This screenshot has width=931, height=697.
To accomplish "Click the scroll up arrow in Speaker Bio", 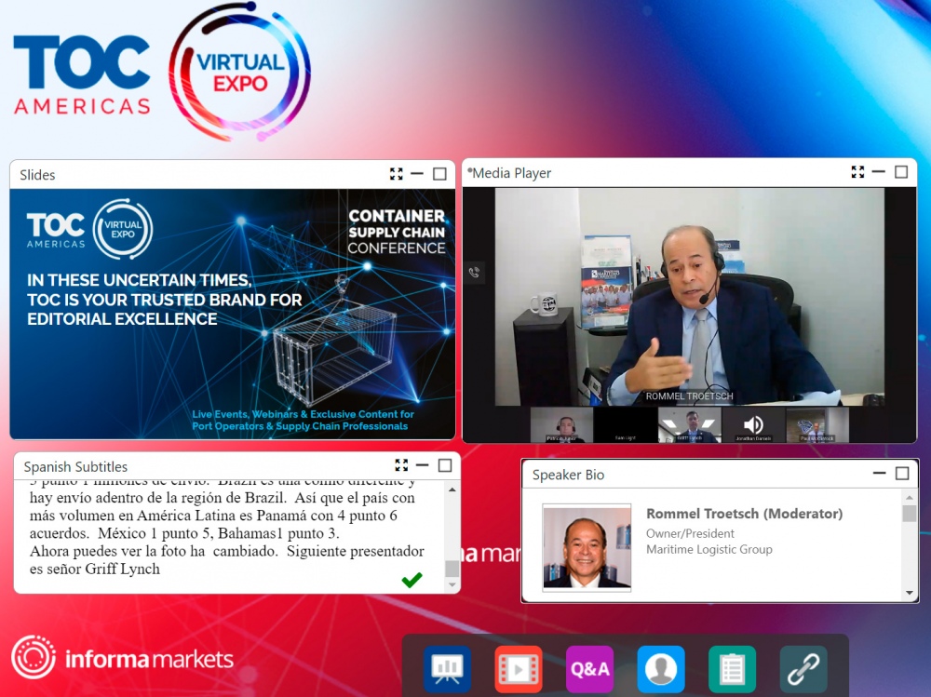I will click(x=910, y=498).
